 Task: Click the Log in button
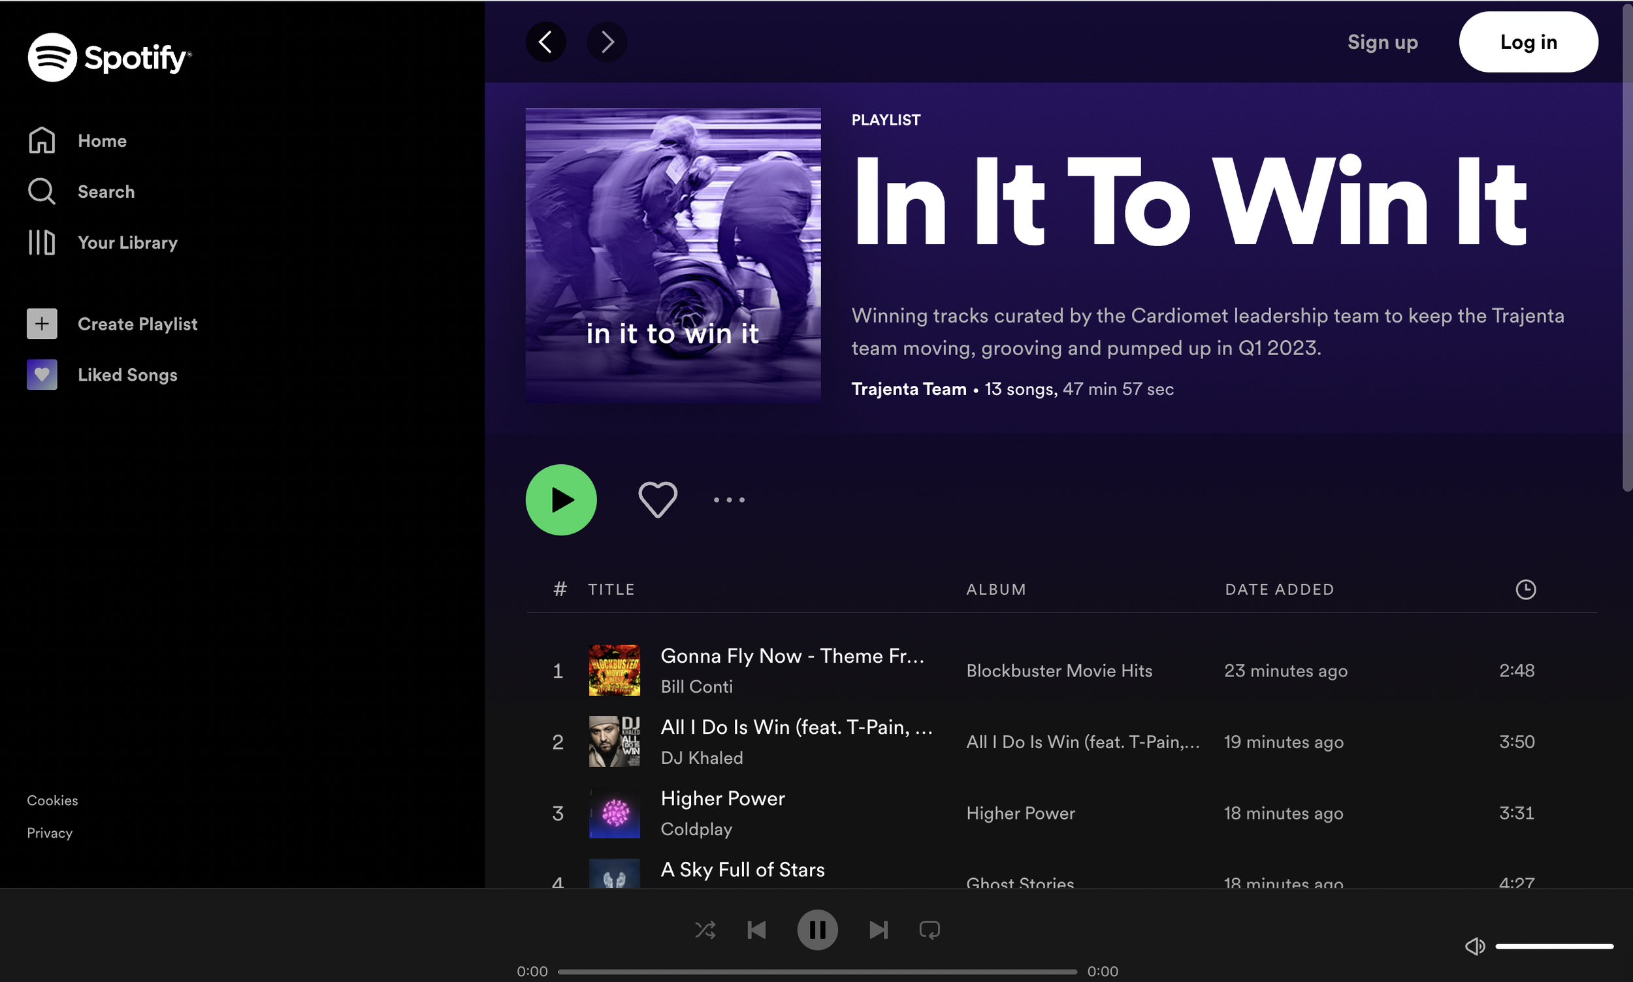point(1528,42)
